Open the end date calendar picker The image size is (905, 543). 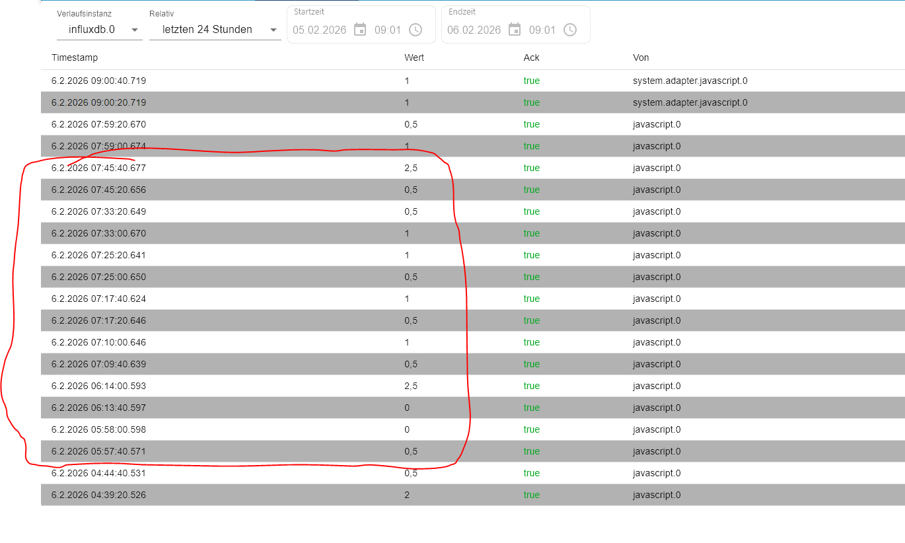(515, 30)
